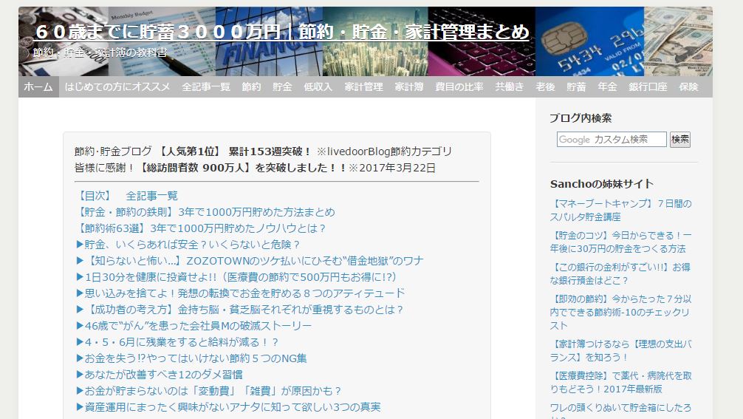The image size is (743, 419).
Task: Click the blog title header link
Action: click(282, 32)
